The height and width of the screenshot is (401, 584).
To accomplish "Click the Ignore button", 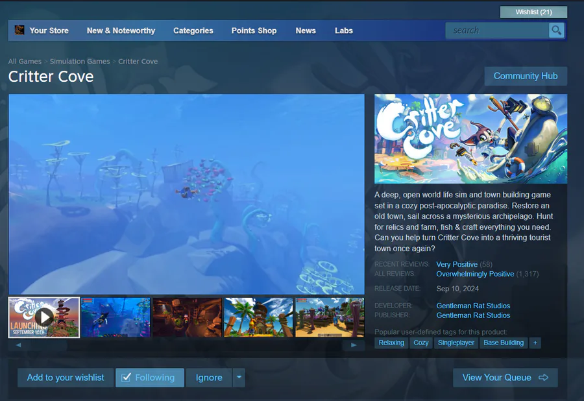I will (209, 378).
